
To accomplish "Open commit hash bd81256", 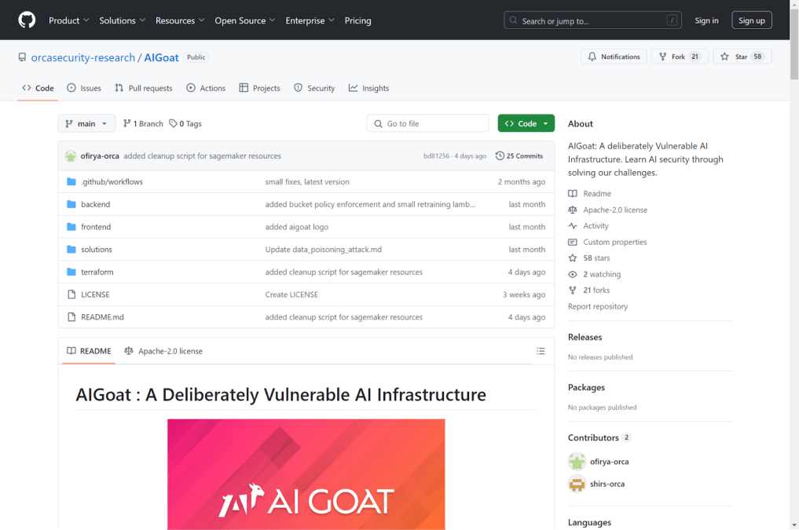I will click(x=436, y=156).
